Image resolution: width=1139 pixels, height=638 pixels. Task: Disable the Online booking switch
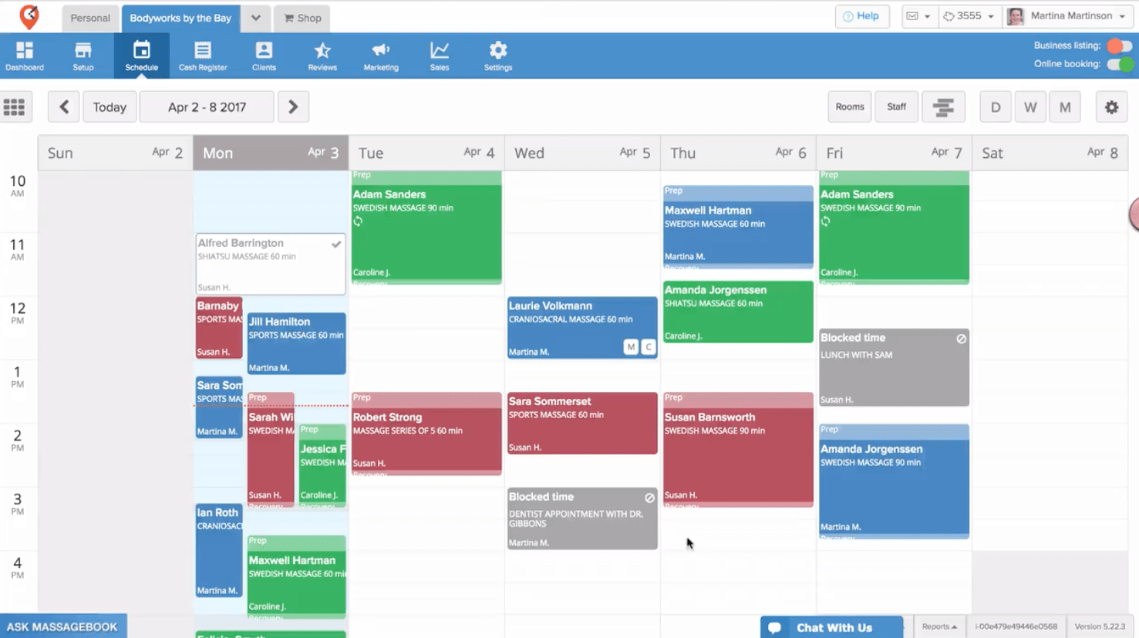1119,64
